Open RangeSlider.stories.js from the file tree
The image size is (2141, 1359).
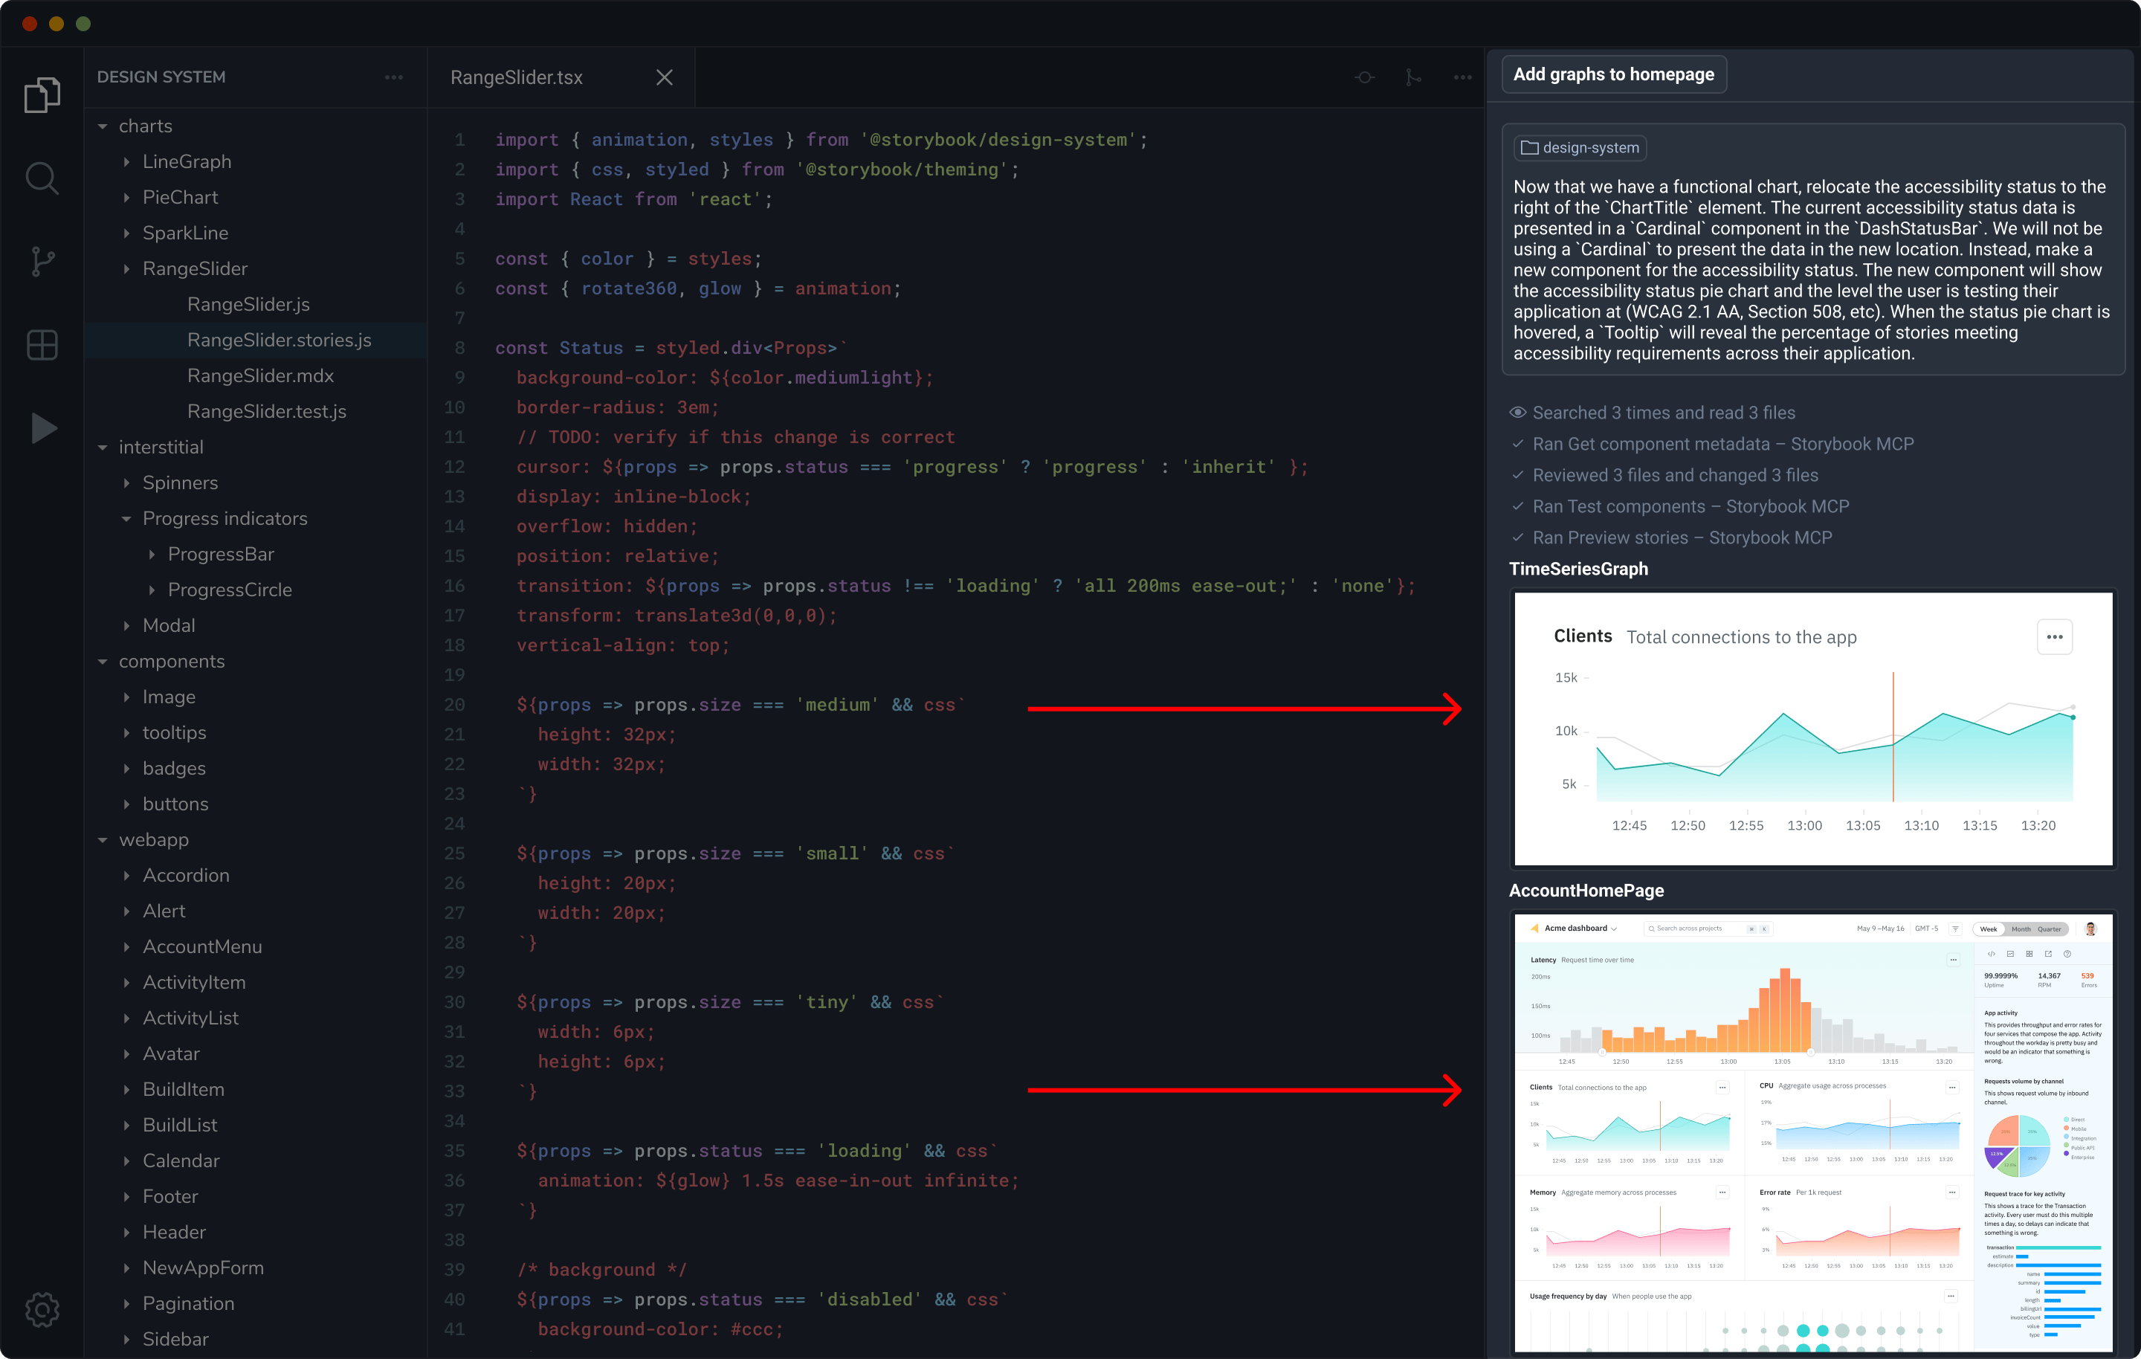click(280, 340)
